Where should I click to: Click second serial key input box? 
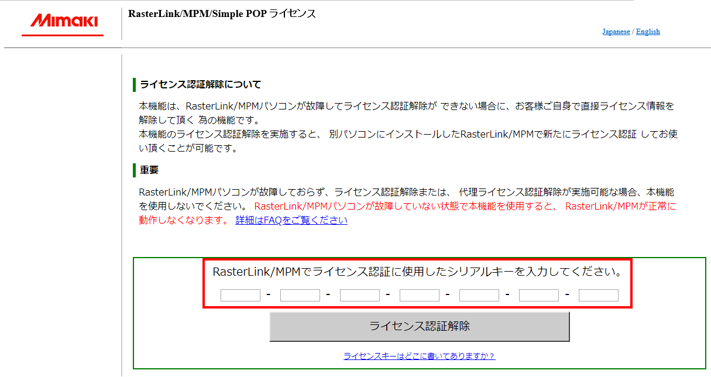[300, 295]
